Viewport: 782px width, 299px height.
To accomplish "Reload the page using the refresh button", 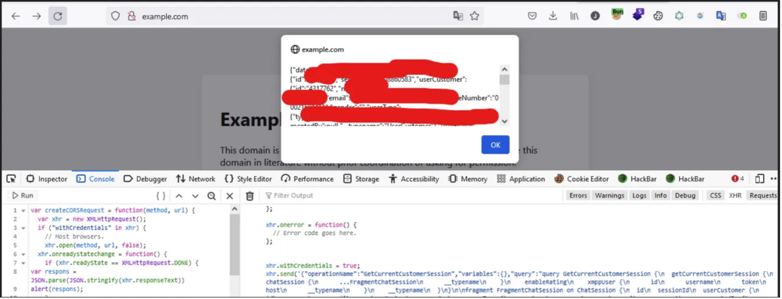I will pos(57,16).
